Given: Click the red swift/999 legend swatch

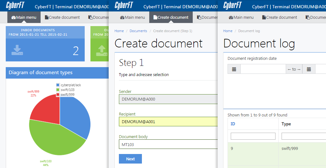Looking at the screenshot, I should pyautogui.click(x=58, y=94).
